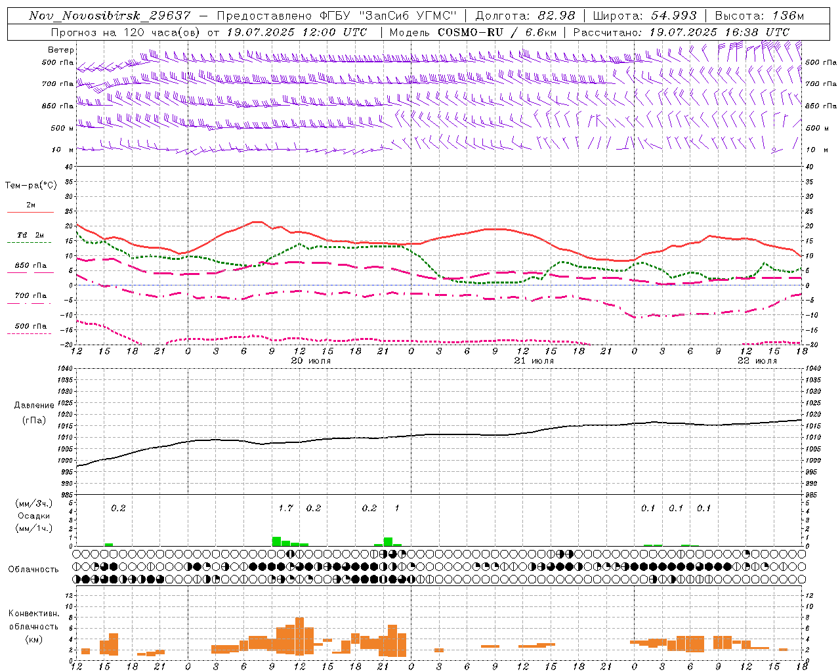Select the (мм/3ч.) precipitation unit label
This screenshot has width=840, height=672.
click(x=33, y=503)
